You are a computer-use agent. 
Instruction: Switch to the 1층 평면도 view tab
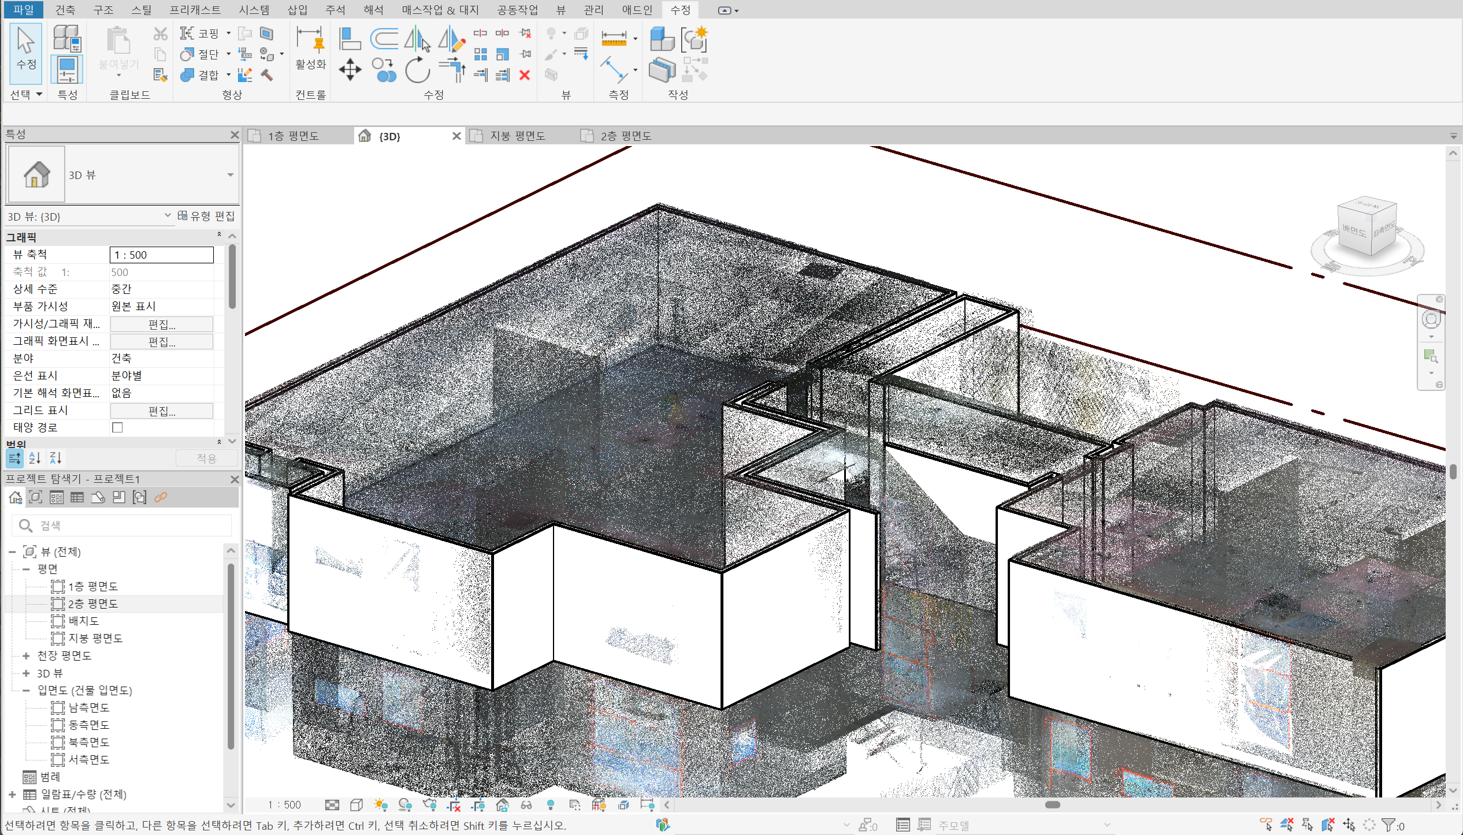click(292, 136)
